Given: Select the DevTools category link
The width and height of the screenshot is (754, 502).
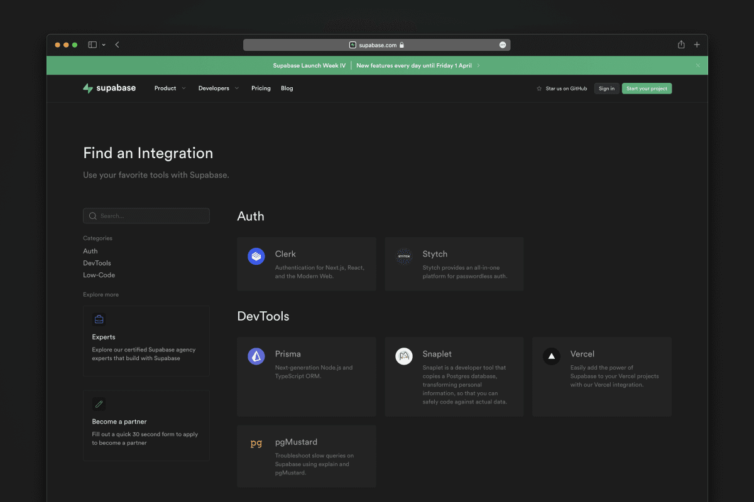Looking at the screenshot, I should pyautogui.click(x=97, y=263).
